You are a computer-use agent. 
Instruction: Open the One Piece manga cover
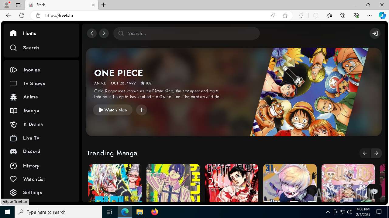[x=348, y=183]
